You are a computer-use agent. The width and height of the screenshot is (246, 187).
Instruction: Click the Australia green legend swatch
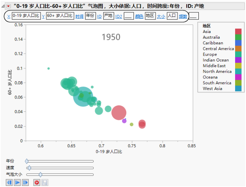pos(238,37)
